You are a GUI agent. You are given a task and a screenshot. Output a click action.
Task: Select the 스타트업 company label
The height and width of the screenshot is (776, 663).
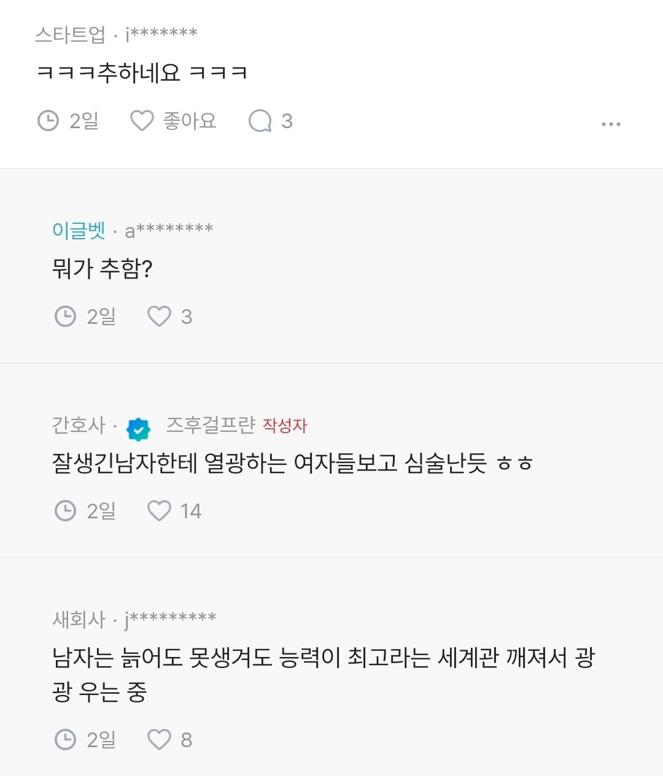pos(71,34)
